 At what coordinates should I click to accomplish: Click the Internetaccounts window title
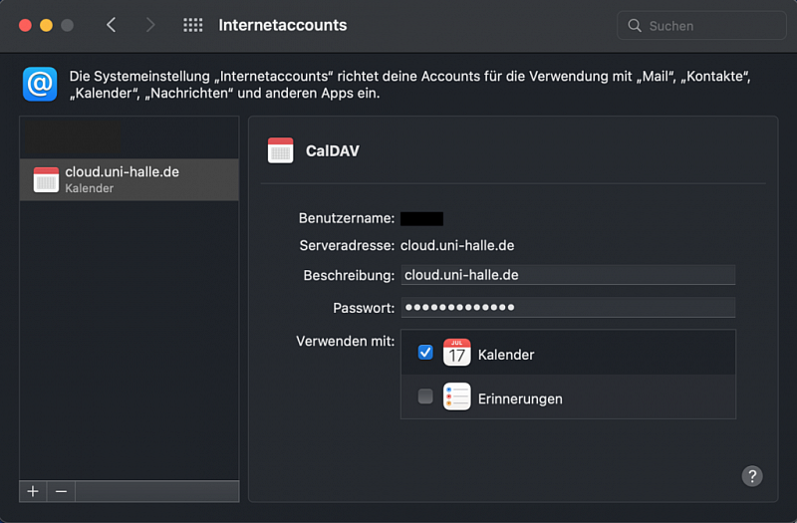pos(283,25)
